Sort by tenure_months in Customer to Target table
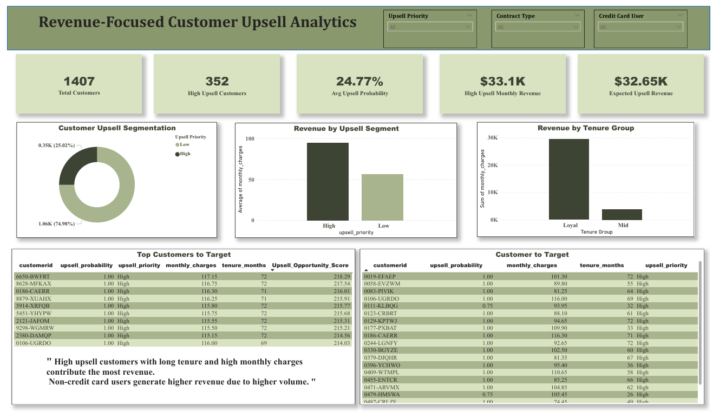 tap(601, 265)
